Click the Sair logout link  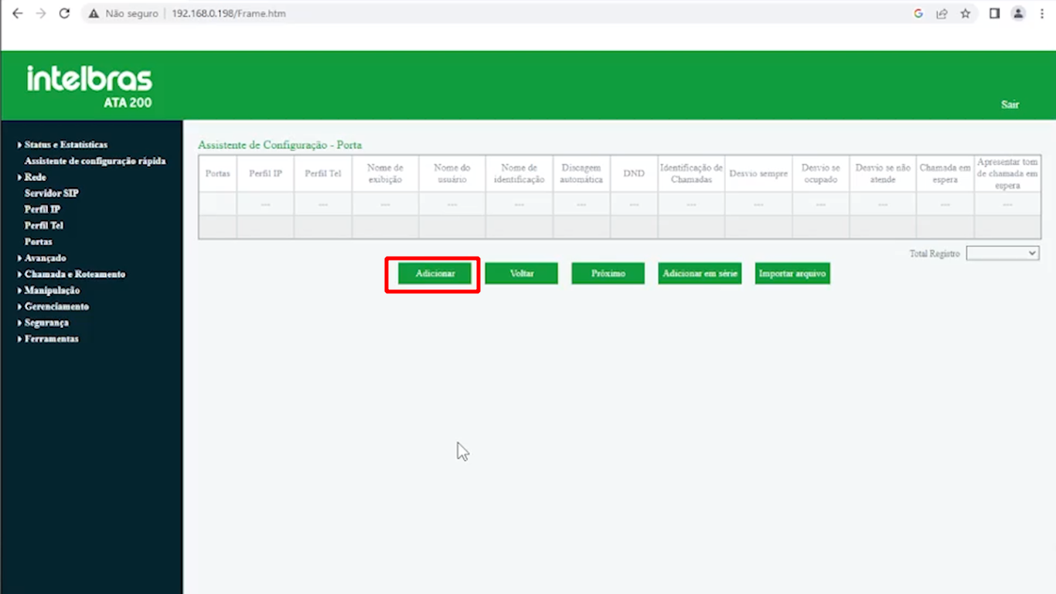point(1010,104)
